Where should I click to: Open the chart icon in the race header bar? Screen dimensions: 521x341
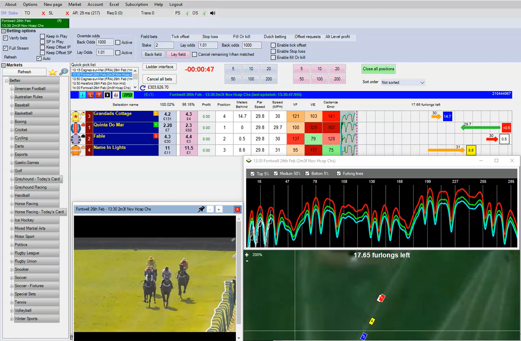(116, 94)
